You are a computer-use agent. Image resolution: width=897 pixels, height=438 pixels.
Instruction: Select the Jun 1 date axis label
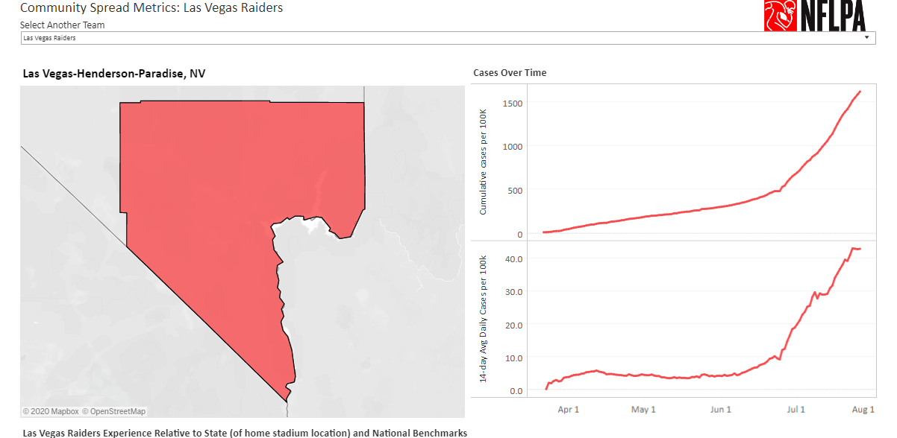pyautogui.click(x=721, y=410)
